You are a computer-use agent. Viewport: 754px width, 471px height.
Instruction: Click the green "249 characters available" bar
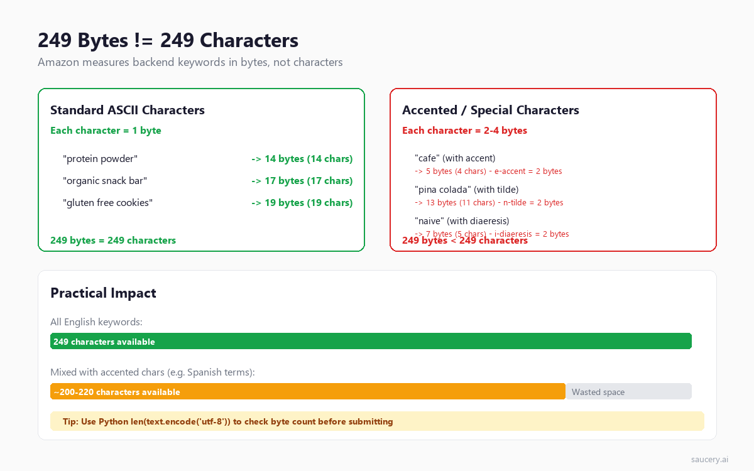371,341
